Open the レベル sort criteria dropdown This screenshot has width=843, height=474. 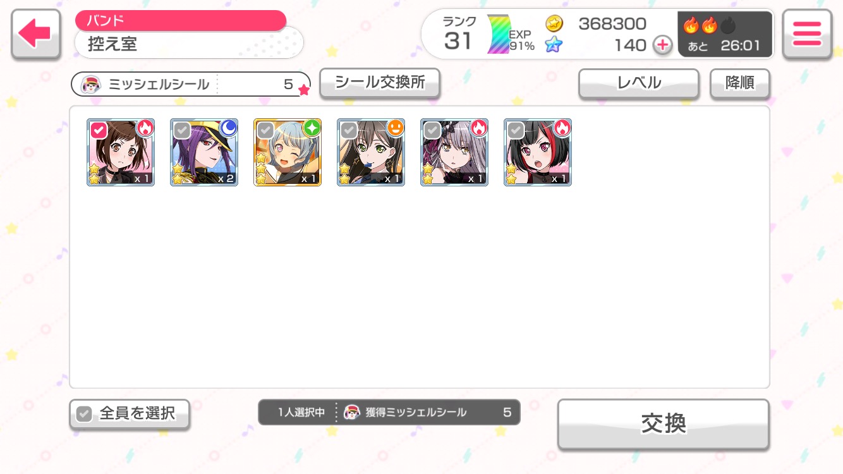pos(639,83)
